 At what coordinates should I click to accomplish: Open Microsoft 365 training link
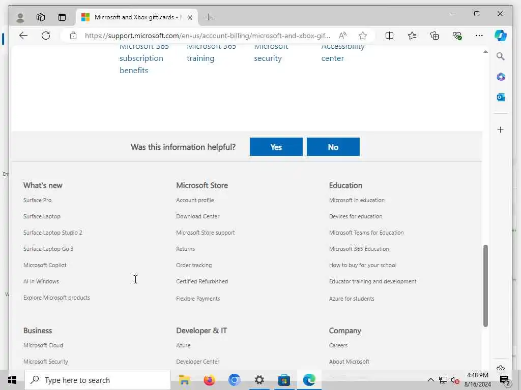[x=211, y=52]
